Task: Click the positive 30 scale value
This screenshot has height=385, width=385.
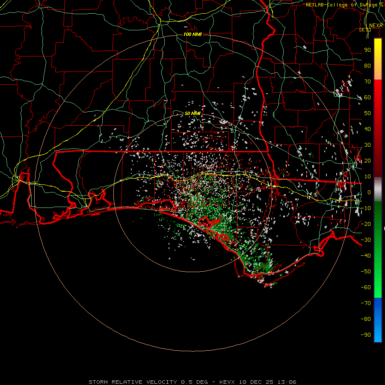Action: click(367, 145)
